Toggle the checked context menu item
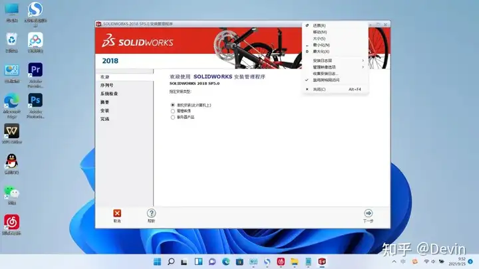 point(335,80)
